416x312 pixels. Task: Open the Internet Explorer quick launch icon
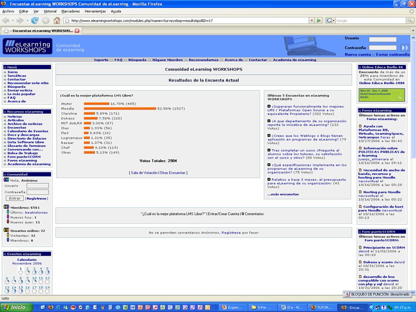(x=58, y=308)
